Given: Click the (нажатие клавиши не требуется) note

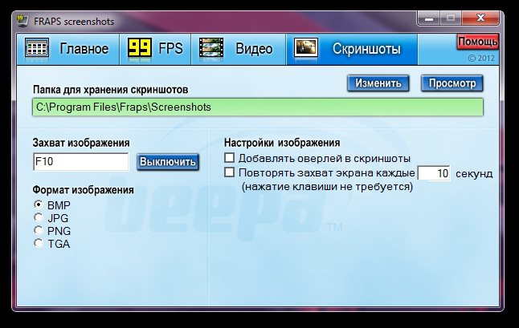Looking at the screenshot, I should (327, 187).
